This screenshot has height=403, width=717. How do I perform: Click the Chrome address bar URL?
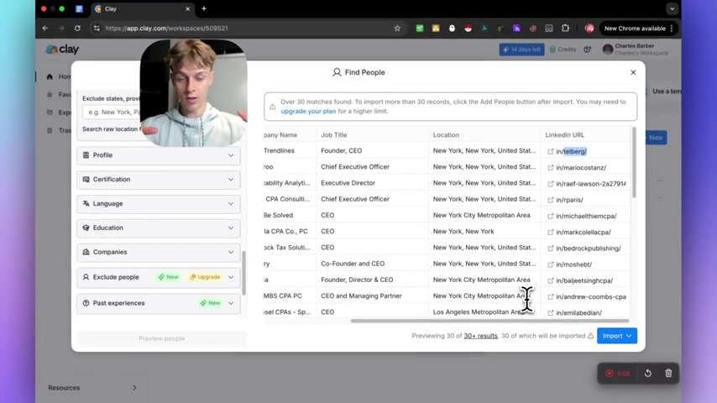click(166, 29)
